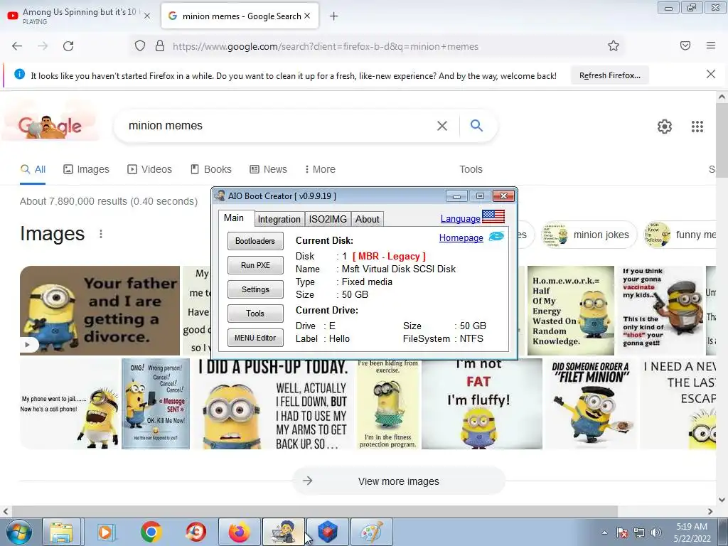Show hidden system tray icons
728x546 pixels.
click(604, 532)
